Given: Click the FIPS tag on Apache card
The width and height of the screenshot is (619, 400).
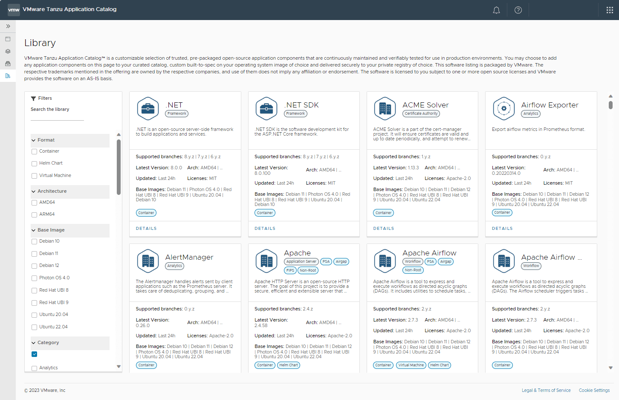Looking at the screenshot, I should pos(290,270).
